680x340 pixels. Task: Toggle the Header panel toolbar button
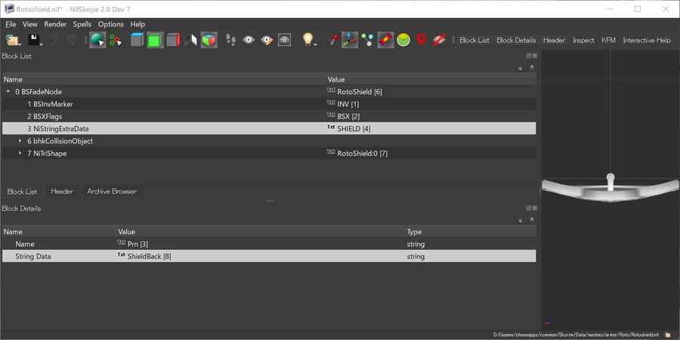[554, 40]
